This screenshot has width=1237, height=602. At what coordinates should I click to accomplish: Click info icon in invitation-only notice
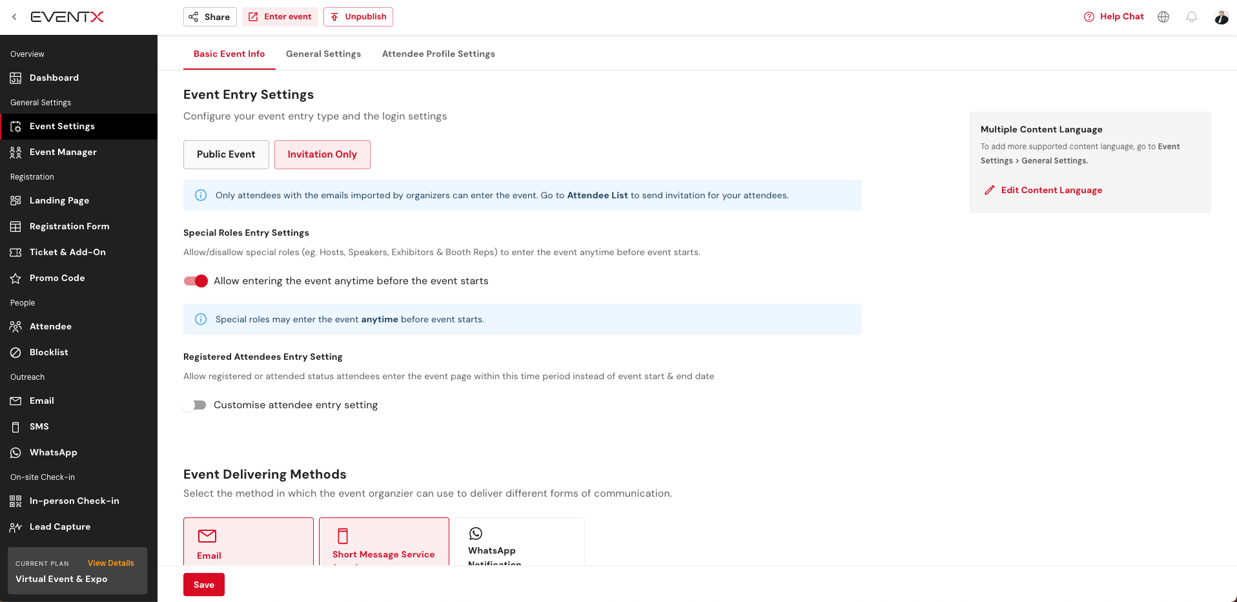coord(201,195)
